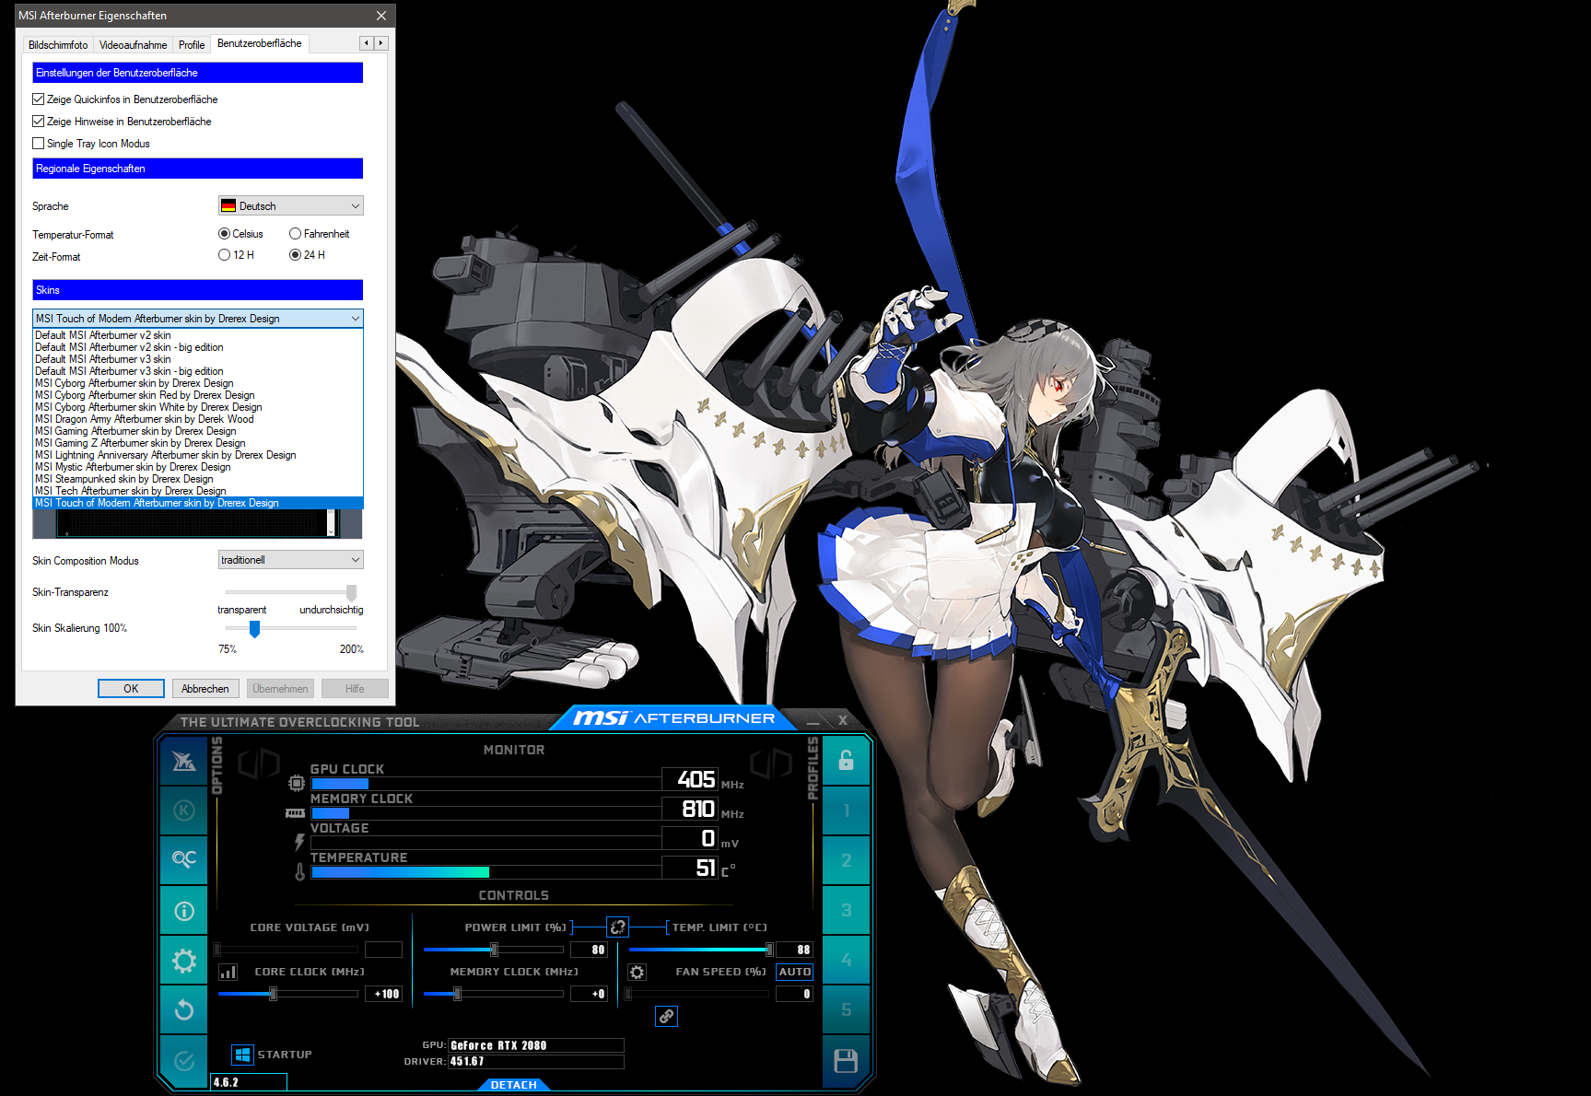
Task: Click the right monitor page arrow icon
Action: pyautogui.click(x=771, y=764)
